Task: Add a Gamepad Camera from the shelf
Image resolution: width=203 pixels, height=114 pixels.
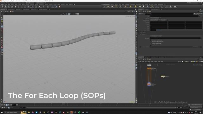Action: point(175,7)
